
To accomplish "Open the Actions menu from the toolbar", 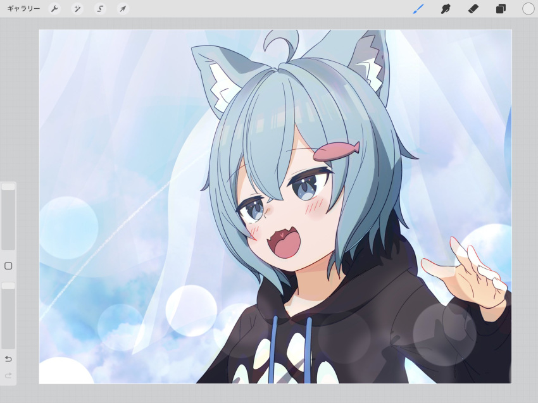I will tap(54, 8).
